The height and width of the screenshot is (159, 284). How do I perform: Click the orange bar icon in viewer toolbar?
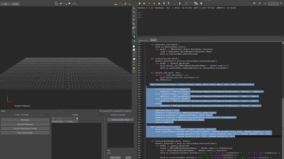(x=115, y=4)
